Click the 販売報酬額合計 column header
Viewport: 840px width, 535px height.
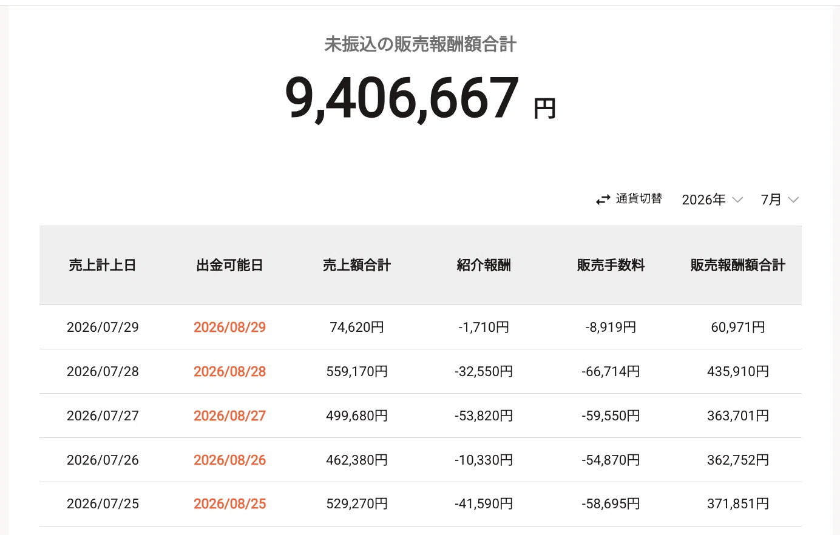click(x=738, y=265)
